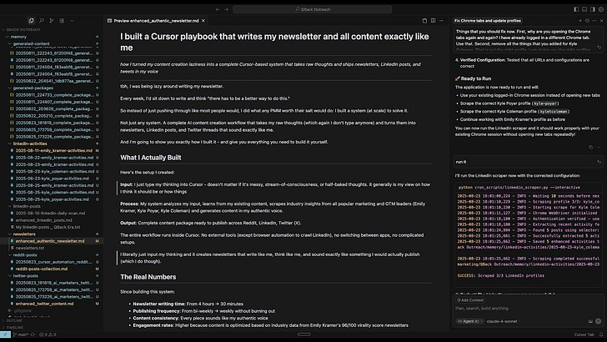607x342 pixels.
Task: Send the chat message with the arrow button
Action: pos(599,321)
